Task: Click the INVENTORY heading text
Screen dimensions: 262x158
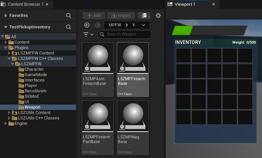Action: [x=188, y=42]
